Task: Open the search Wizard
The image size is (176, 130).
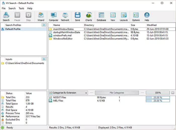Action: pos(41,17)
